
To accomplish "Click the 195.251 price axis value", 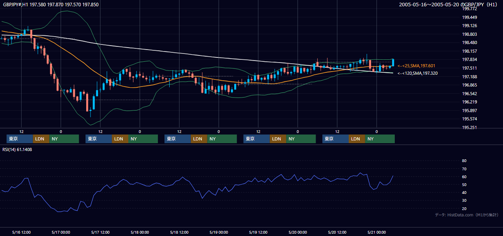I will [469, 127].
